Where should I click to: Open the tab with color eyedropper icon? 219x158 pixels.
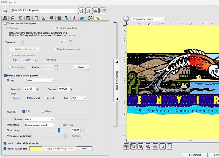pos(90,18)
